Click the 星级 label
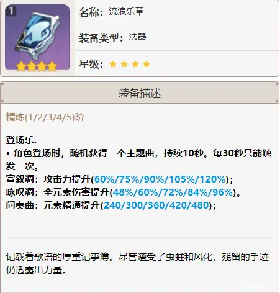280x293 pixels. pyautogui.click(x=91, y=64)
